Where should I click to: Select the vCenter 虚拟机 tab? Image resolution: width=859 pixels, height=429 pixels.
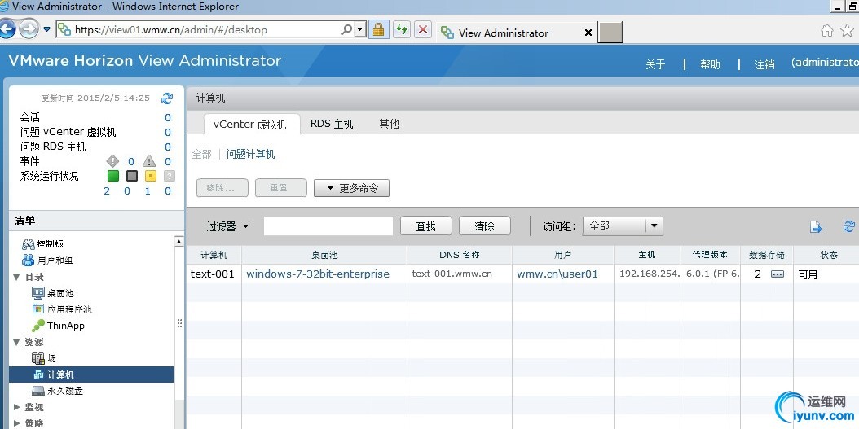click(x=250, y=125)
